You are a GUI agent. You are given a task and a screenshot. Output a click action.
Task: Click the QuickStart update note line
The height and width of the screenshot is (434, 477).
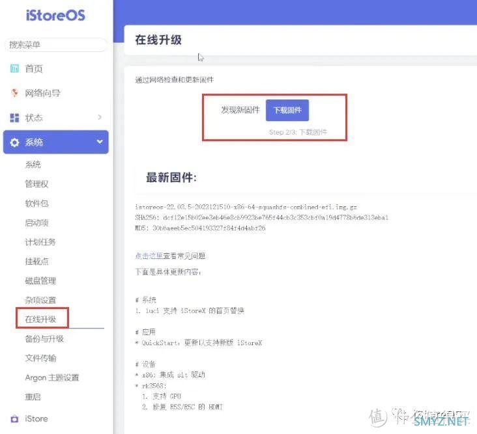(x=199, y=343)
